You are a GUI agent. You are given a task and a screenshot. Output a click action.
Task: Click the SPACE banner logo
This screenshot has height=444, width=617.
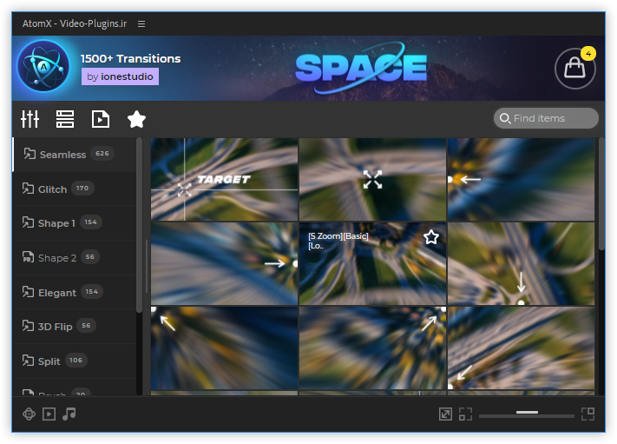click(361, 68)
